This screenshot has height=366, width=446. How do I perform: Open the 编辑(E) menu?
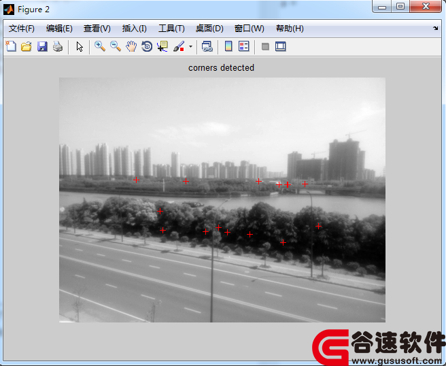click(59, 29)
